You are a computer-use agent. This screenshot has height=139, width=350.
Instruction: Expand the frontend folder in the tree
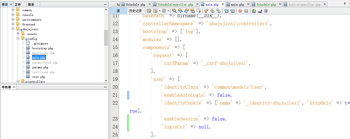13,24
